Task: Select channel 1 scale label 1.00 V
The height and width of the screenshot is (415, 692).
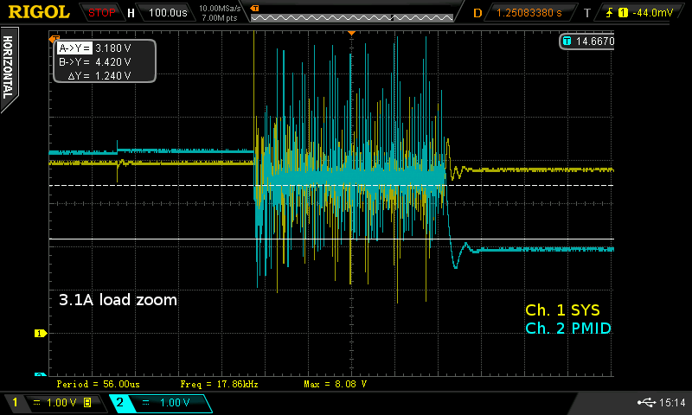Action: point(61,403)
